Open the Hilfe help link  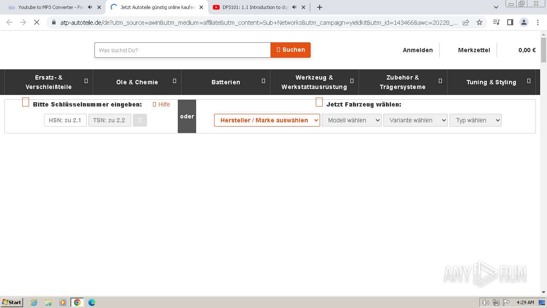(161, 104)
